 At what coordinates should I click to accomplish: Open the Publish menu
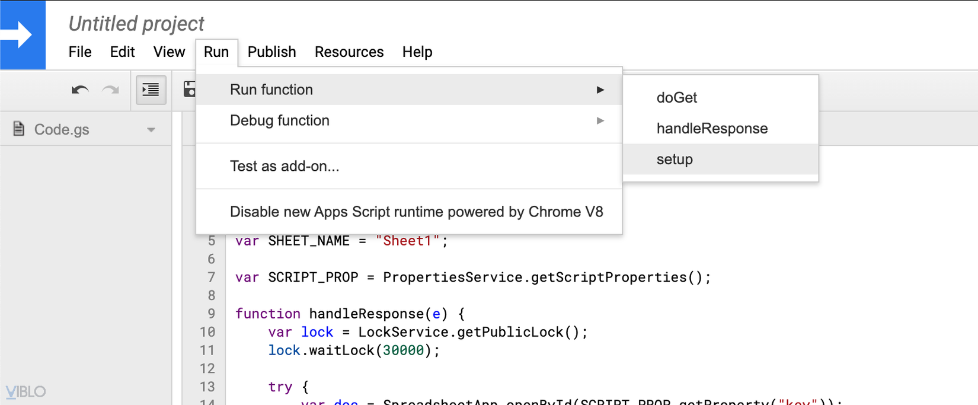click(271, 52)
